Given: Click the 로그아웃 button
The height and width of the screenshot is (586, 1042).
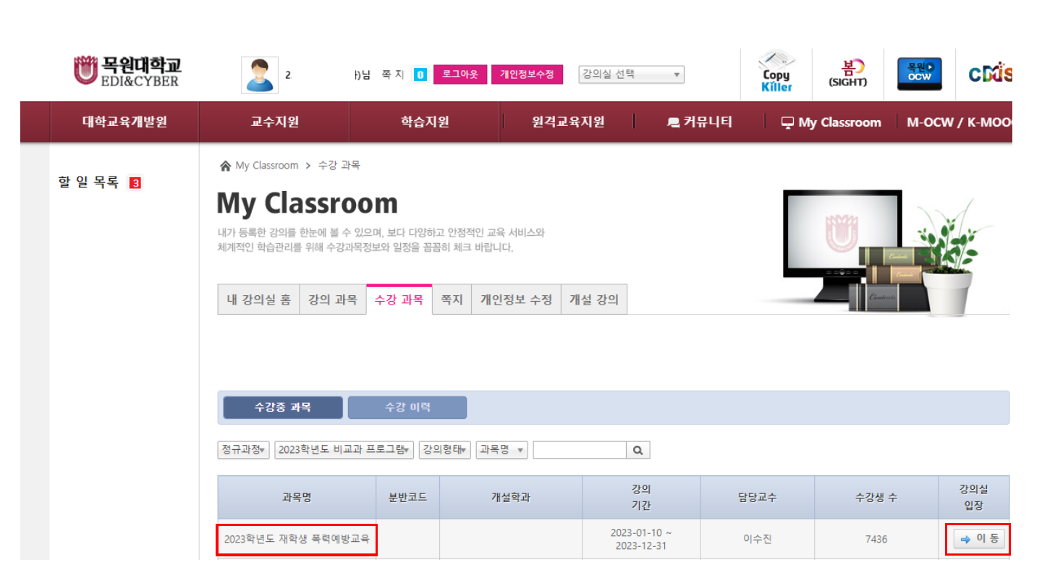Looking at the screenshot, I should pos(459,75).
